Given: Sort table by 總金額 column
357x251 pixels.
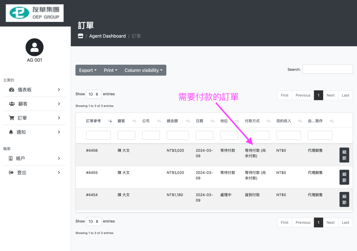Looking at the screenshot, I should coord(172,121).
